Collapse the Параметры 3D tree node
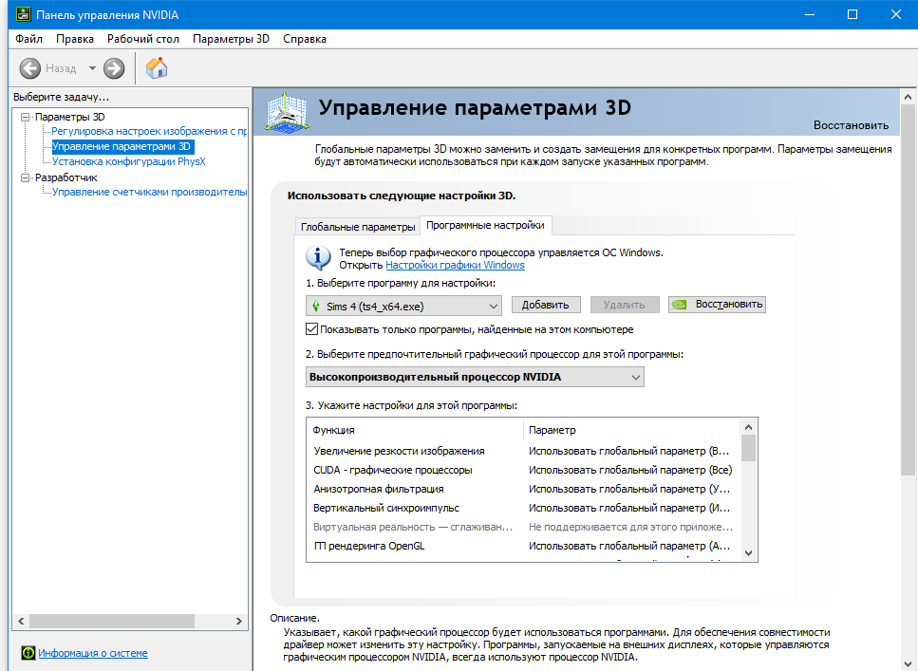 click(x=26, y=117)
